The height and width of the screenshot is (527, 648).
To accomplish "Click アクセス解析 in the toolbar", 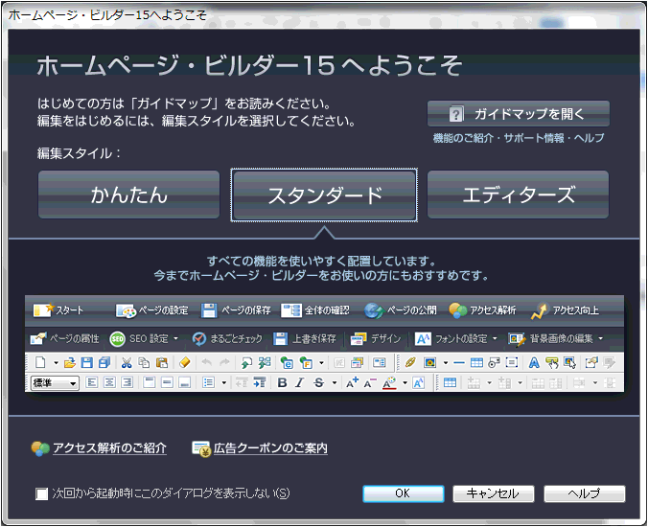I will coord(482,310).
